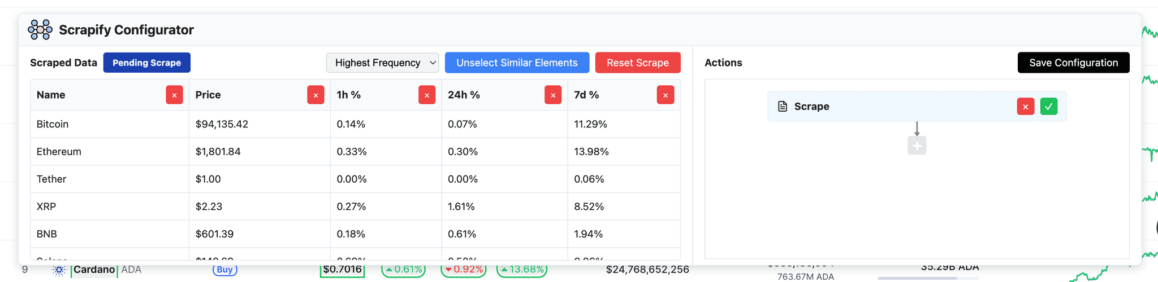Delete the Scrape action step
Viewport: 1158px width, 282px height.
click(1026, 107)
